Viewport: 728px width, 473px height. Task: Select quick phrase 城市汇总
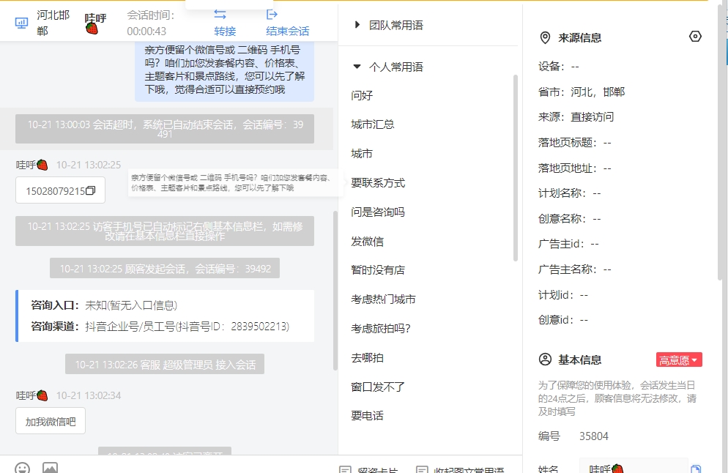(x=372, y=124)
